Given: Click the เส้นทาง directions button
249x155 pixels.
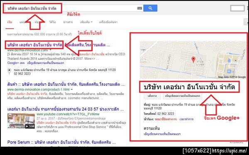Looking at the screenshot, I should (152, 96).
